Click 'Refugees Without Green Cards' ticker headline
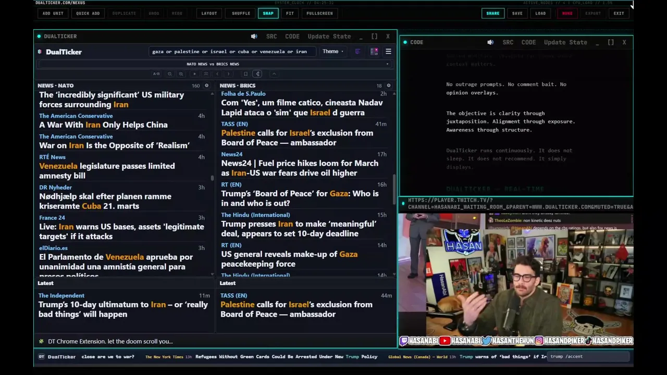This screenshot has width=667, height=375. tap(286, 357)
